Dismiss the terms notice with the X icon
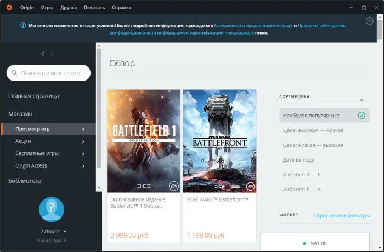The height and width of the screenshot is (252, 384). (369, 21)
